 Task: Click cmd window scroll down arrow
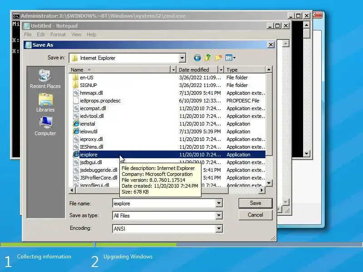(x=307, y=153)
